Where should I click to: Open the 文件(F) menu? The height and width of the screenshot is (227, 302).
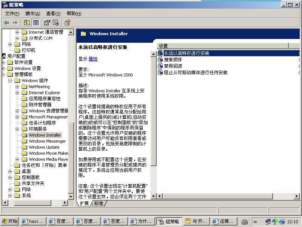[x=12, y=14]
